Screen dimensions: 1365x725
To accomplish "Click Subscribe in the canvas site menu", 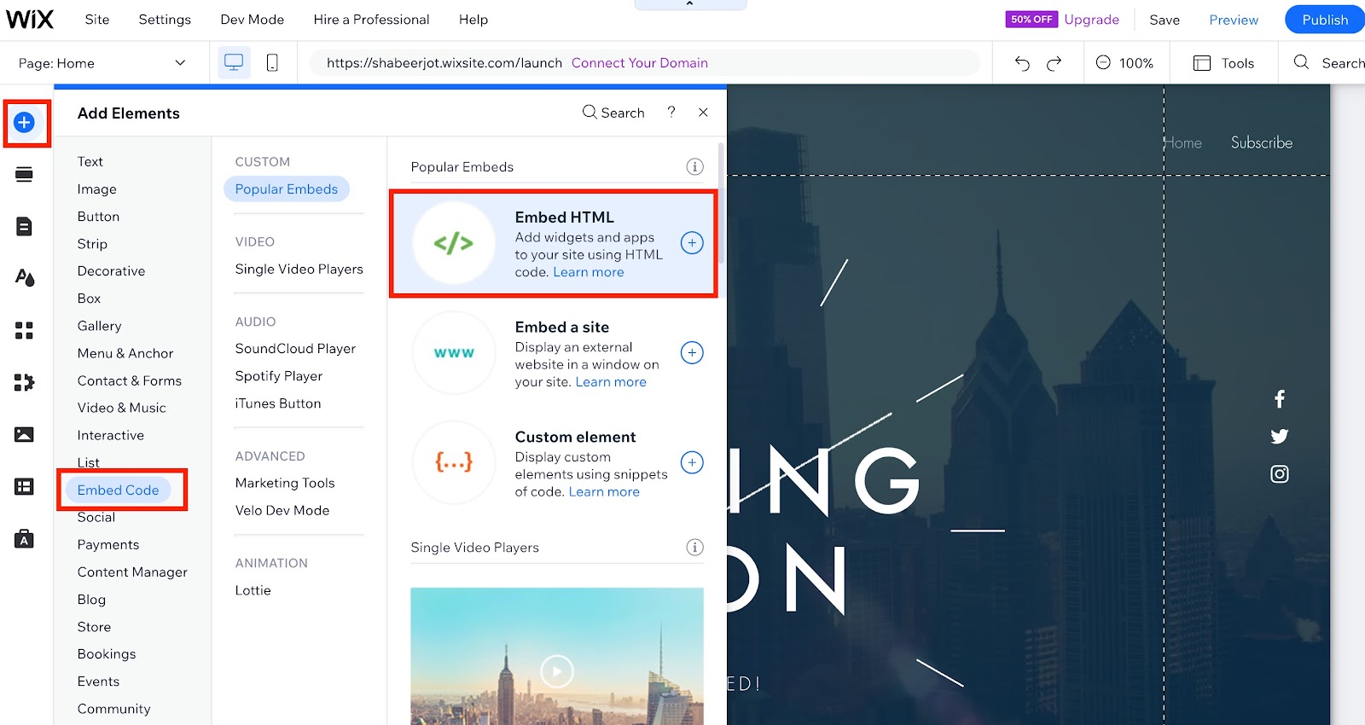I will click(1262, 142).
